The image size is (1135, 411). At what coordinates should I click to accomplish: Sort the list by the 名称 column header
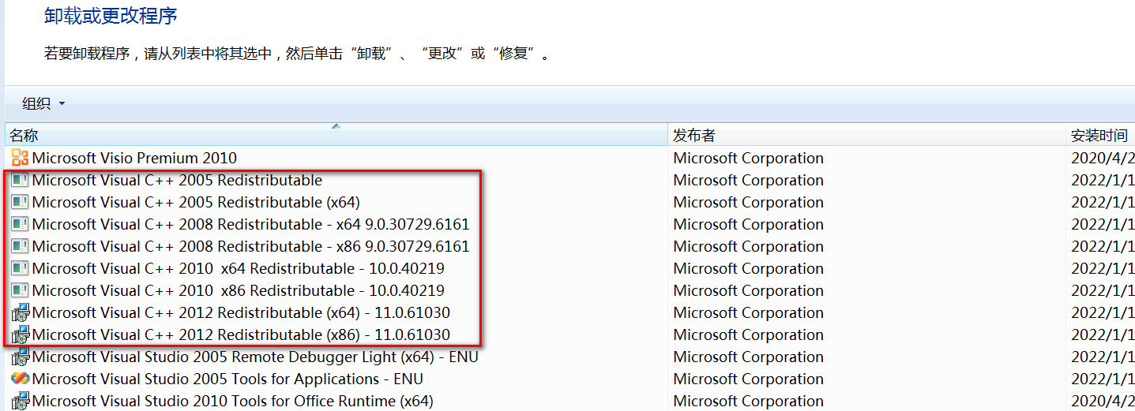point(337,135)
